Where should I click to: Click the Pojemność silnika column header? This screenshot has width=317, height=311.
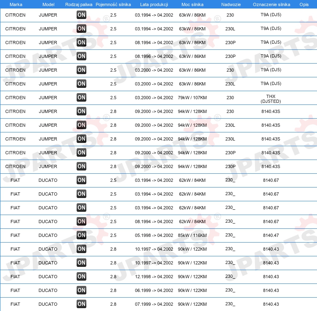113,4
